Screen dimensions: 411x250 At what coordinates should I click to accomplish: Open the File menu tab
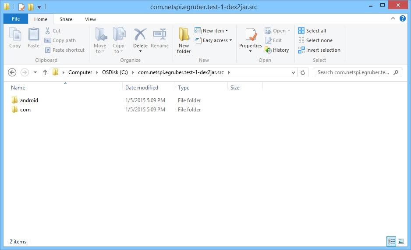click(16, 19)
